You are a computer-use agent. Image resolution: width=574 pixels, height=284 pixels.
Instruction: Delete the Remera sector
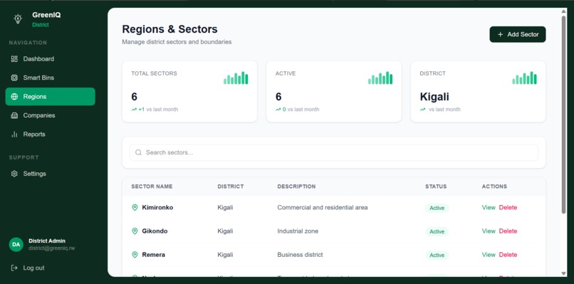pyautogui.click(x=508, y=254)
